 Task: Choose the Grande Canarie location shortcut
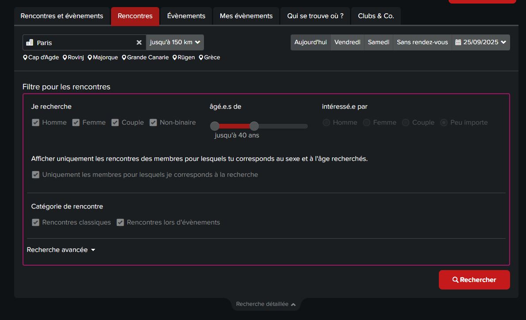(x=145, y=57)
